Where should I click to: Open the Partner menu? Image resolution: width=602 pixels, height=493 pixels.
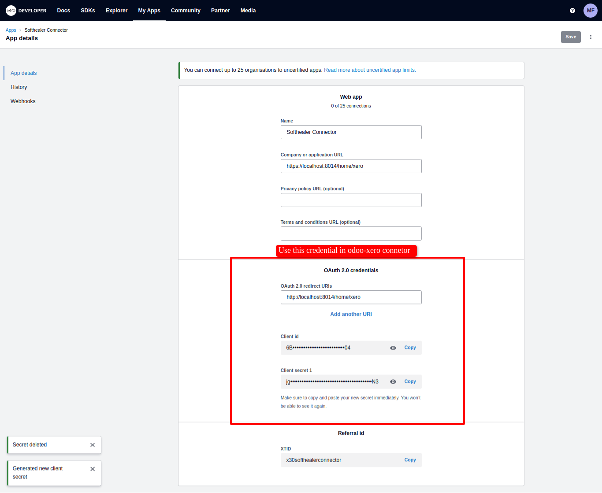click(220, 11)
